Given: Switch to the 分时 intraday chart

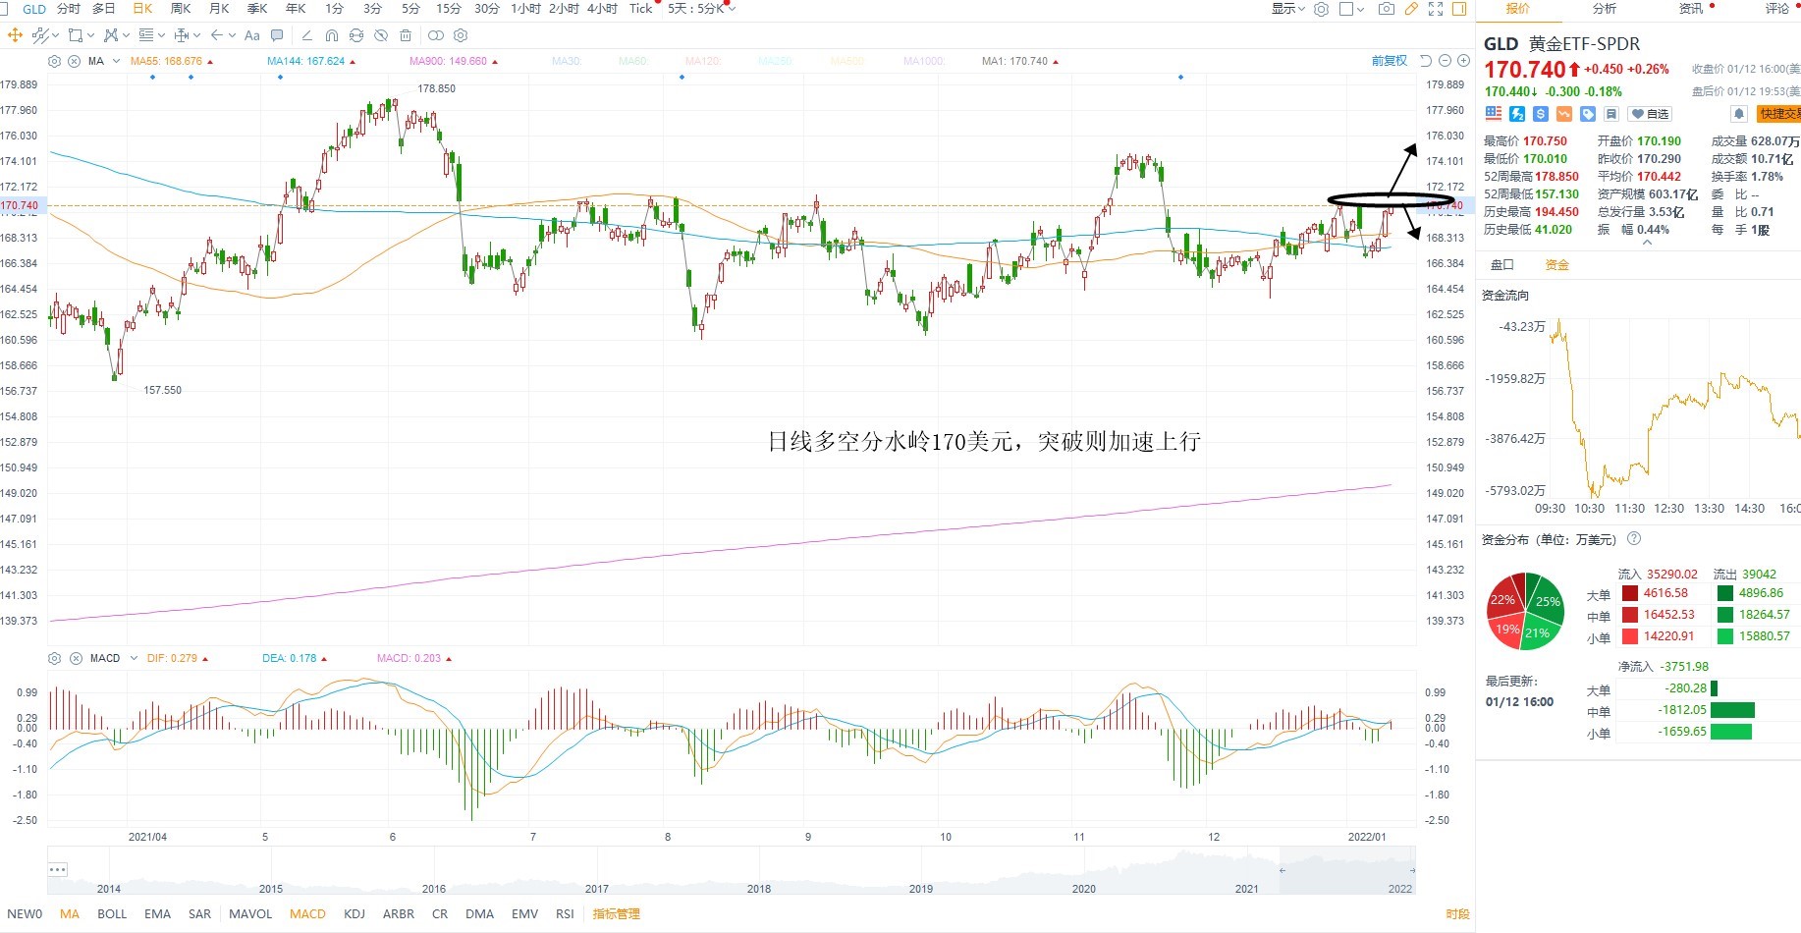Looking at the screenshot, I should 69,9.
